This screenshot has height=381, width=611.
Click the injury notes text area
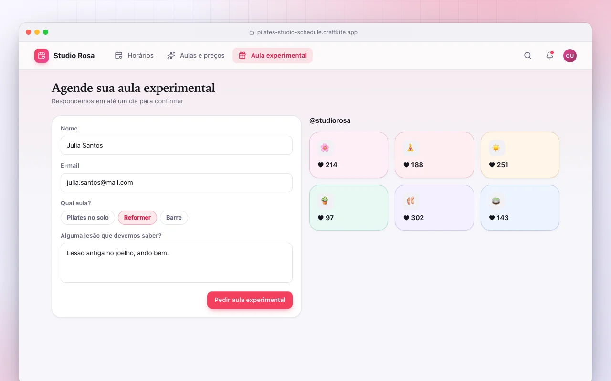click(177, 263)
